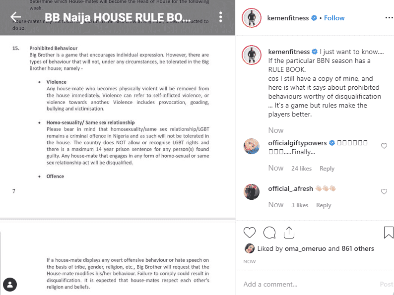Viewport: 394px width, 295px height.
Task: View tagged people icon on the image
Action: point(10,285)
